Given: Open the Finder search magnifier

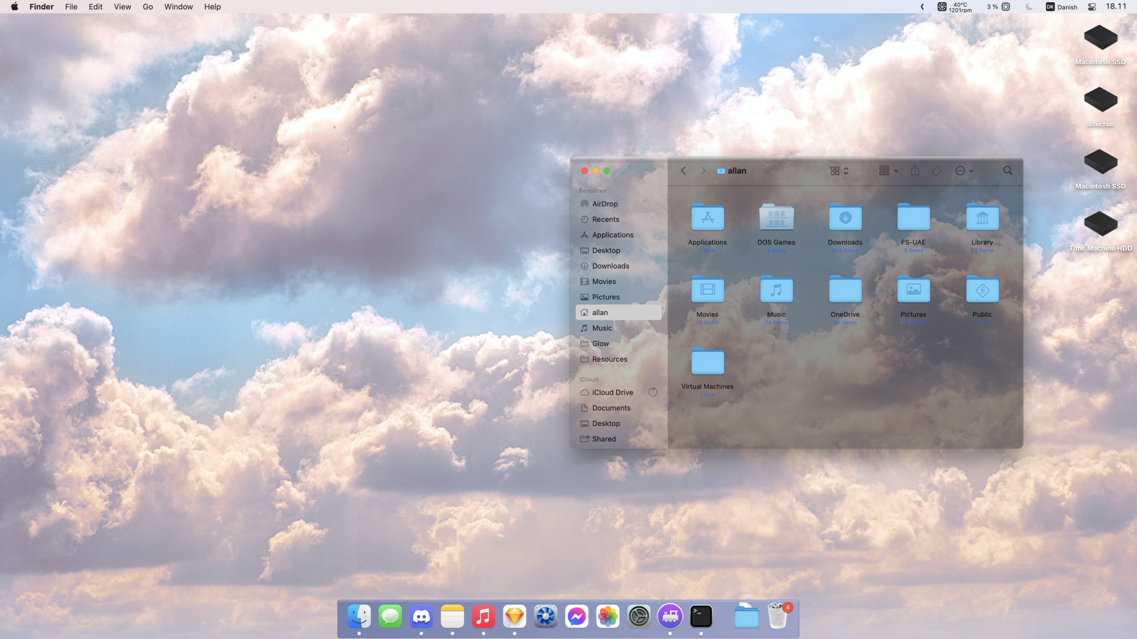Looking at the screenshot, I should tap(1007, 170).
